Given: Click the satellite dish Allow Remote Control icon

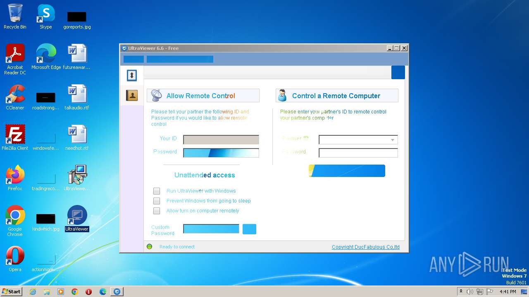Looking at the screenshot, I should point(156,95).
